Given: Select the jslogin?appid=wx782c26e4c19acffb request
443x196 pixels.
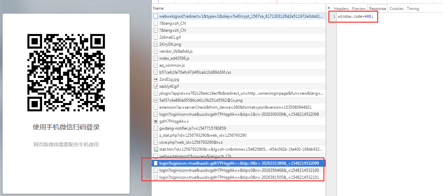Looking at the screenshot, I should click(x=239, y=93).
